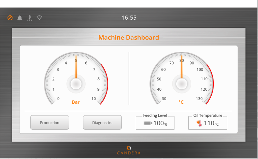Click the 0 mark on pressure gauge
This screenshot has height=159, width=258.
(58, 98)
